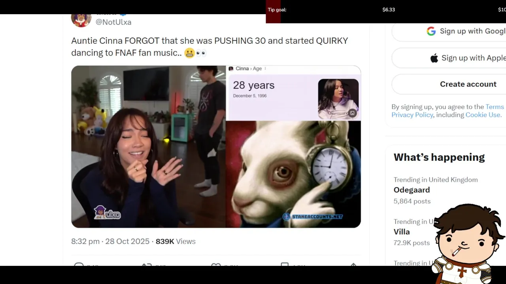506x284 pixels.
Task: Click the "What's happening" heading
Action: click(x=439, y=157)
